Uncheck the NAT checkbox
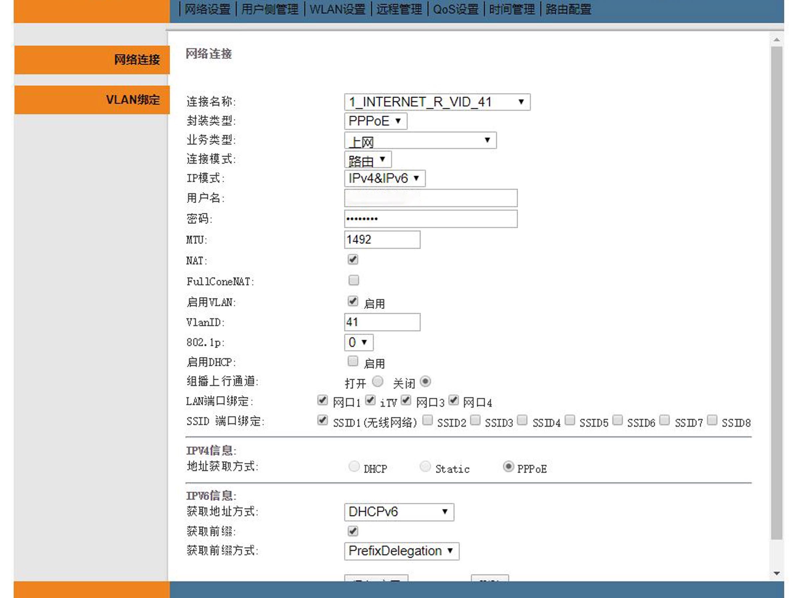Viewport: 797px width, 598px height. coord(353,259)
